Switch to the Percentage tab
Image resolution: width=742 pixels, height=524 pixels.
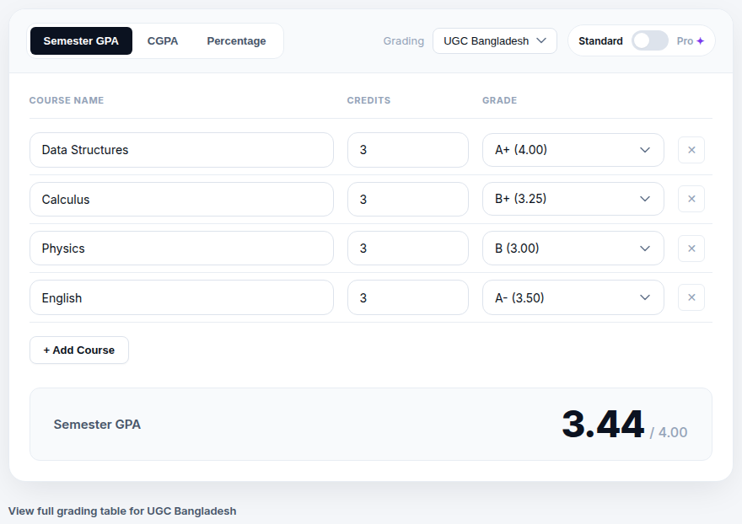(236, 41)
